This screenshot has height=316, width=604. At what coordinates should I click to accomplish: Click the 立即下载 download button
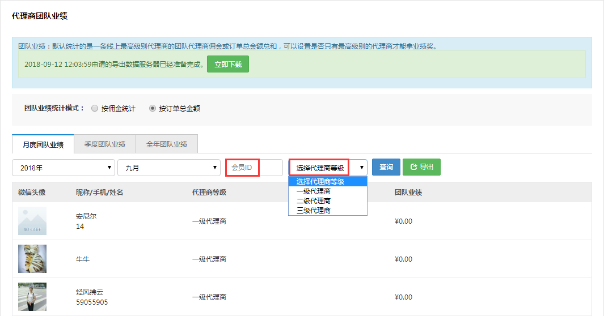pyautogui.click(x=227, y=65)
